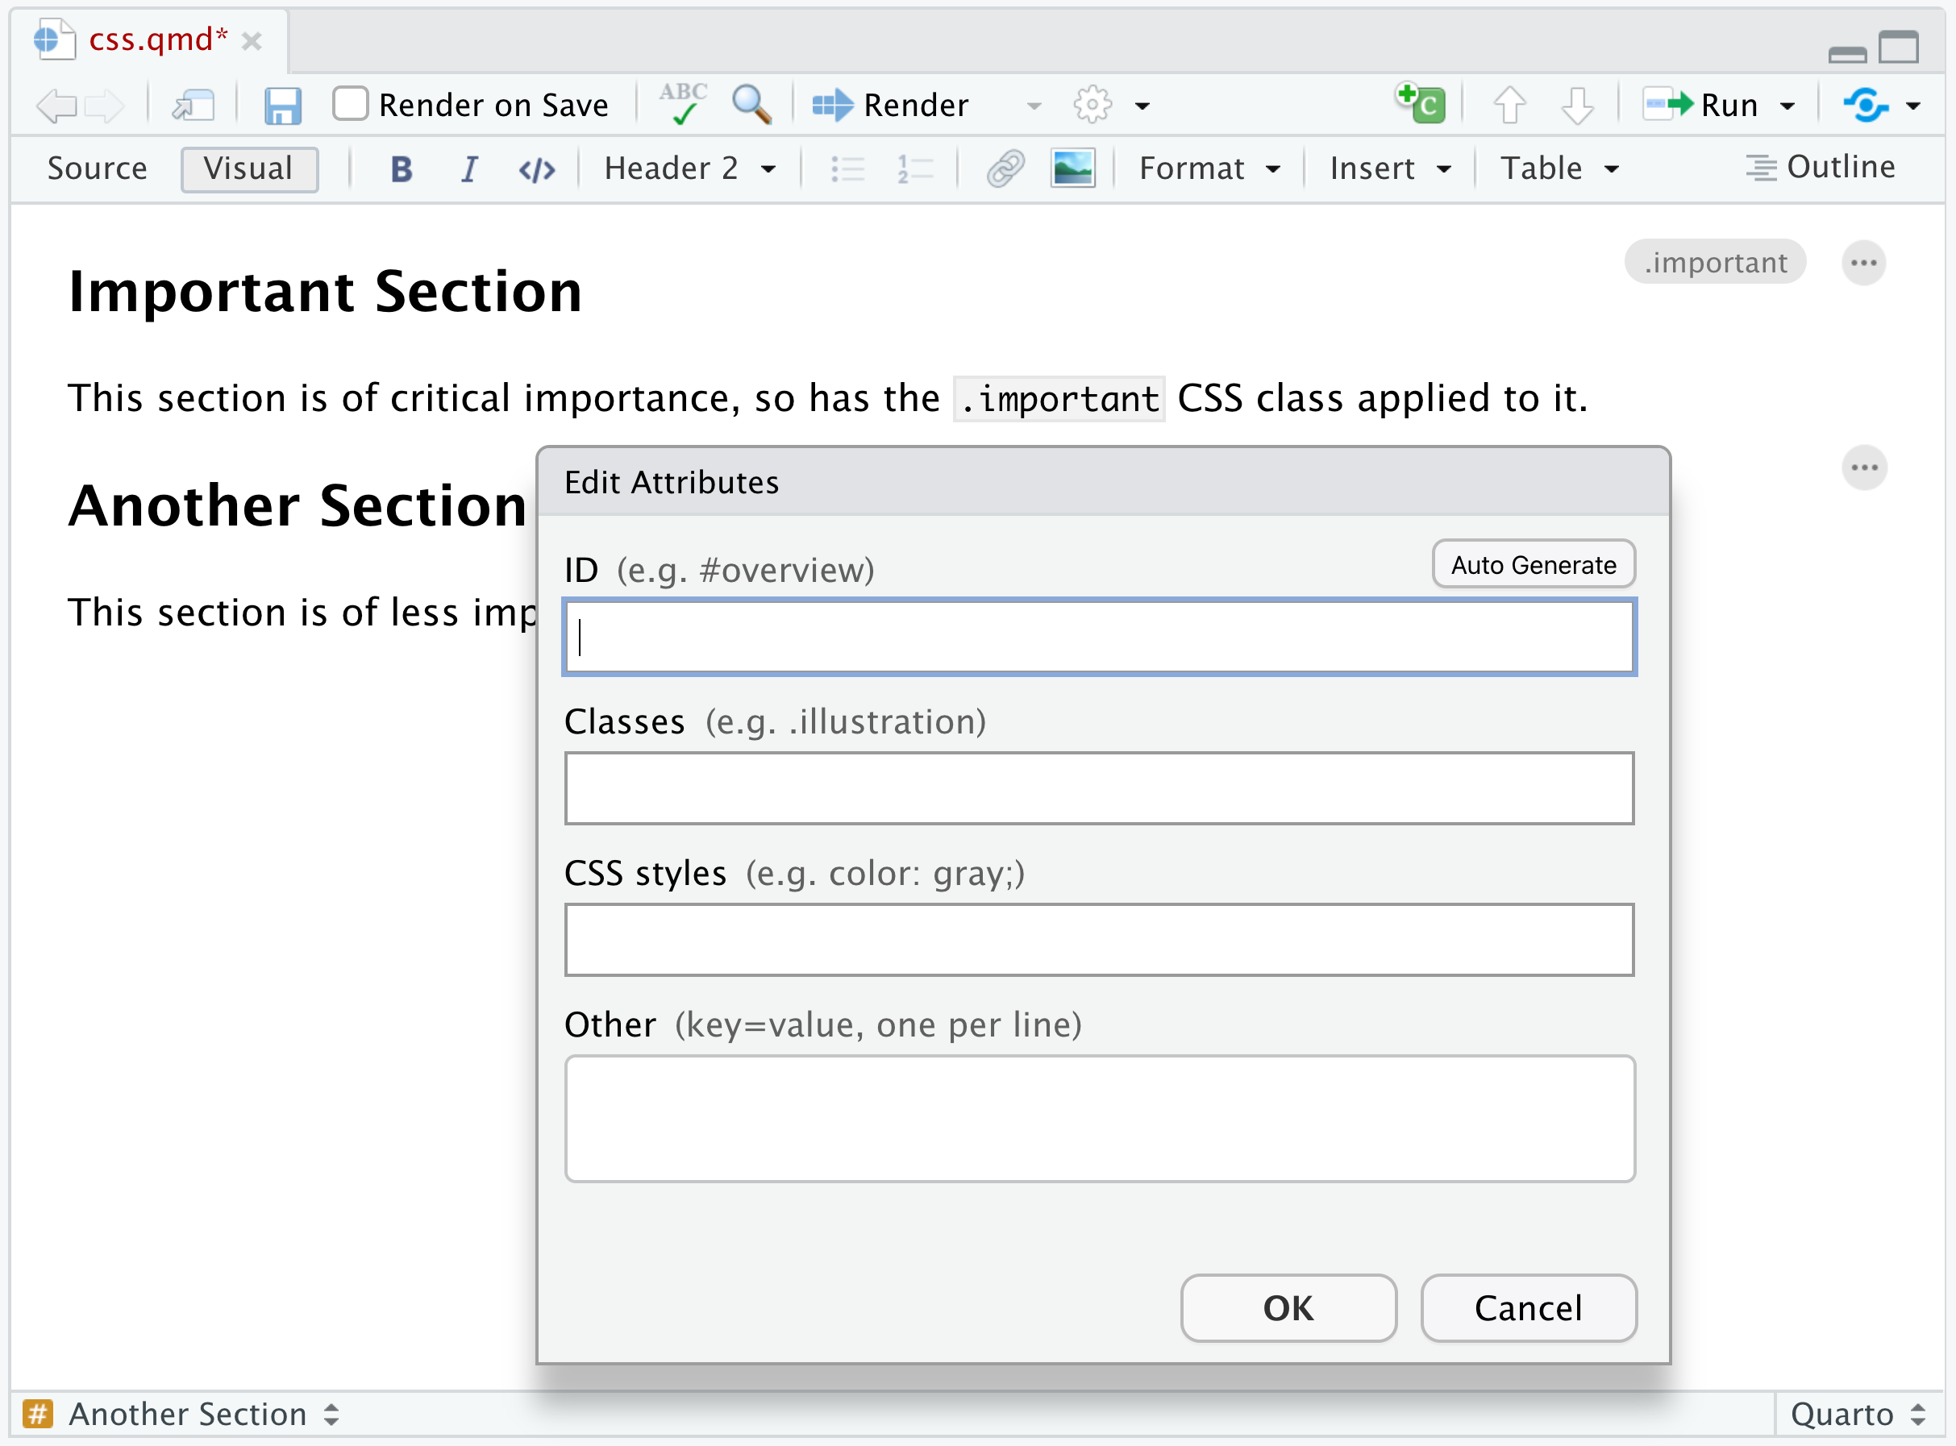Click the .important attribute badge
The width and height of the screenshot is (1956, 1446).
[x=1714, y=263]
